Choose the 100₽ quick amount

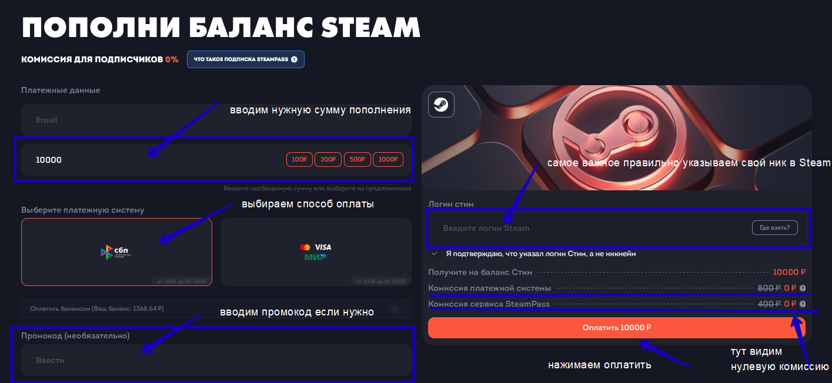point(299,160)
